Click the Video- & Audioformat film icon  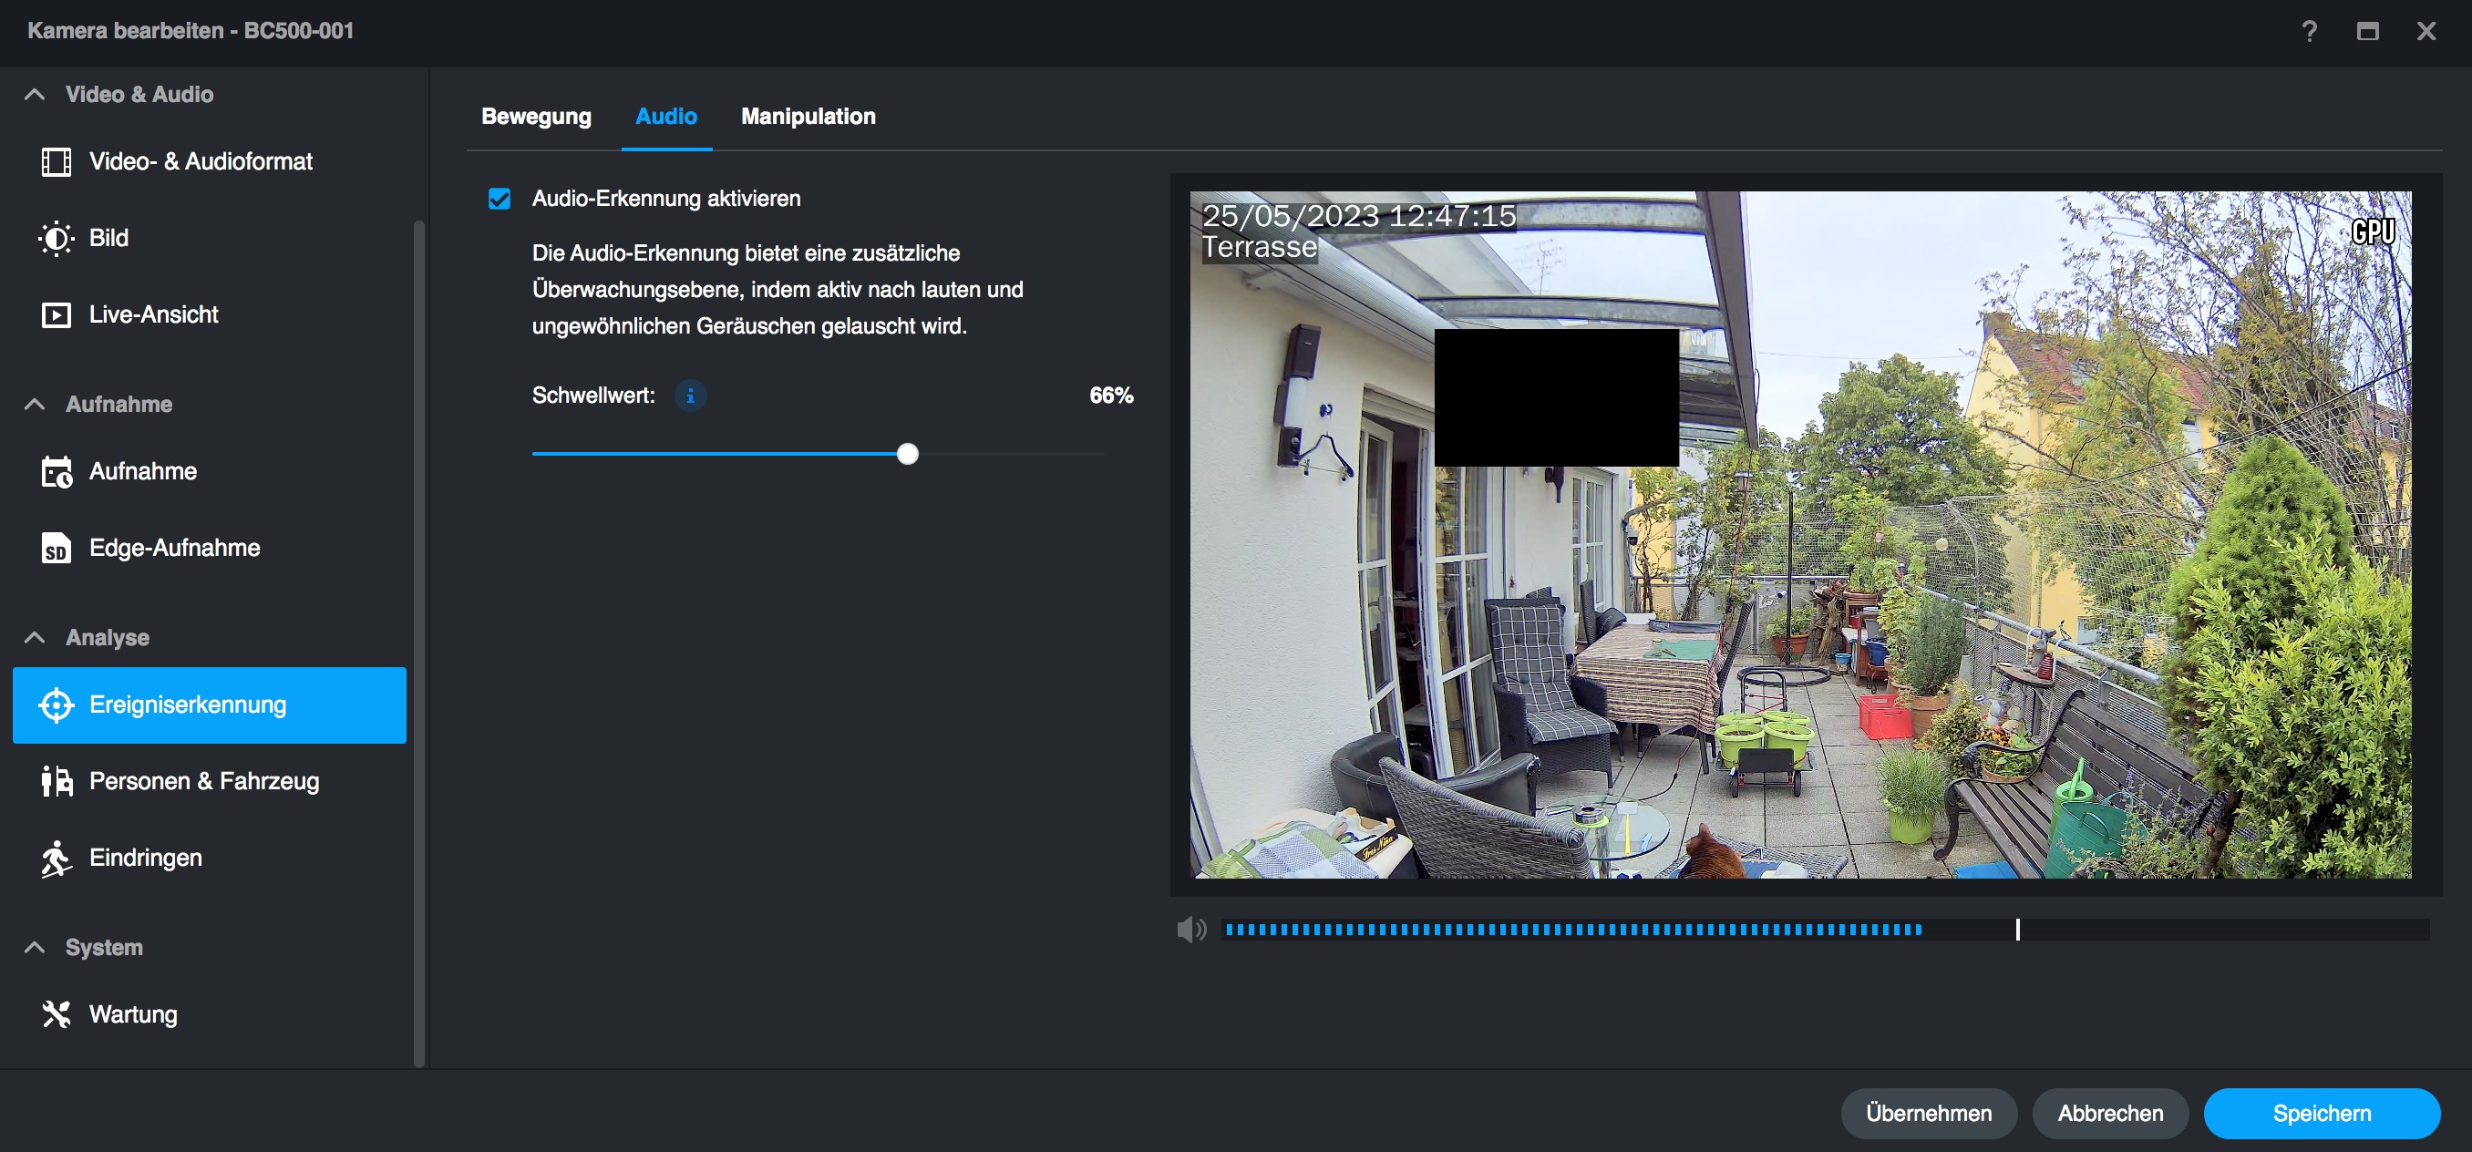56,161
